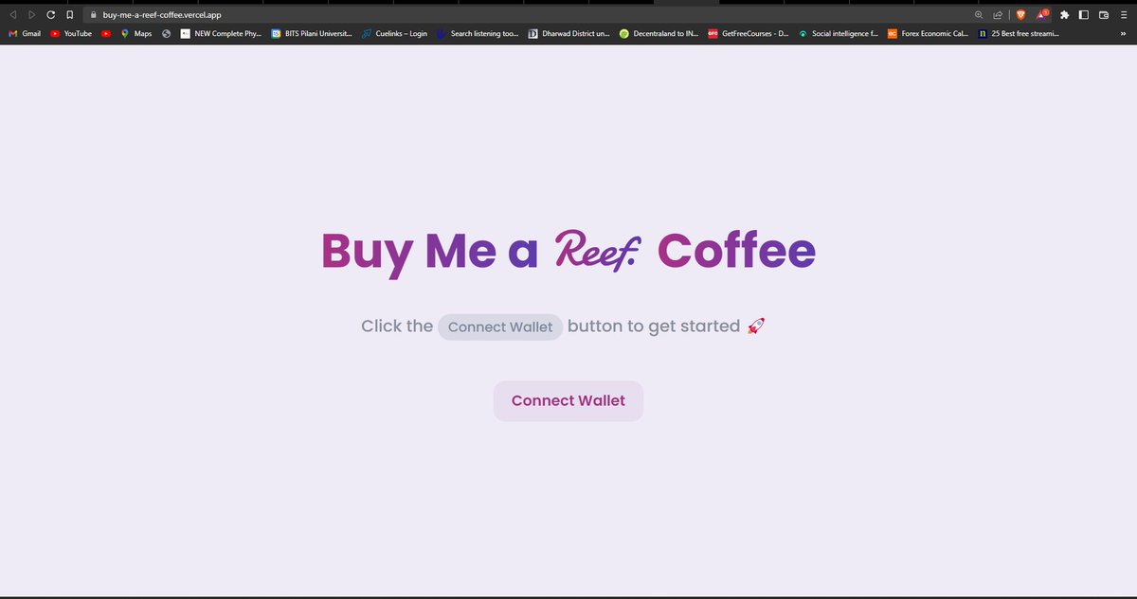Screen dimensions: 1137x599
Task: Click the 'Coffee' heading word
Action: point(736,251)
